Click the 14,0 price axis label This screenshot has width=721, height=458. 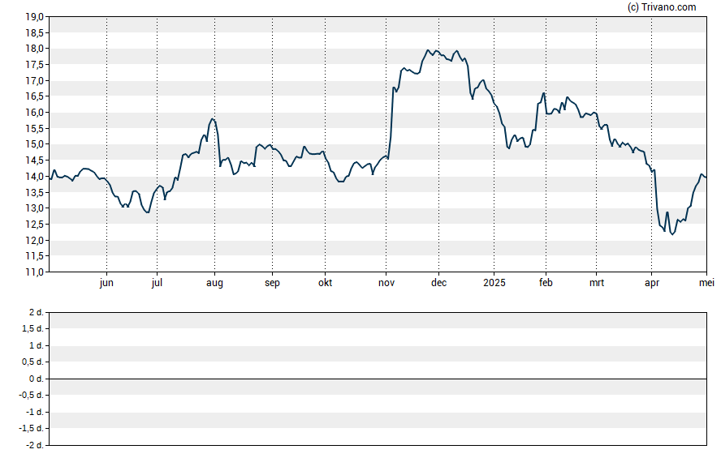[x=34, y=176]
